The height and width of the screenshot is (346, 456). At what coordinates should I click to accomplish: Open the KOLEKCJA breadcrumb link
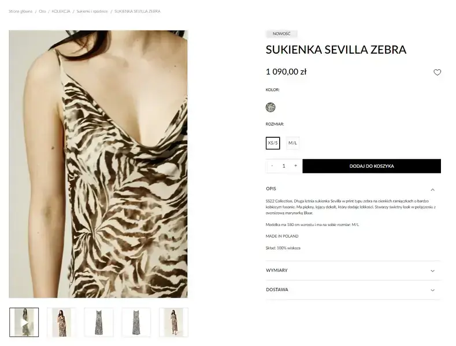click(x=61, y=12)
